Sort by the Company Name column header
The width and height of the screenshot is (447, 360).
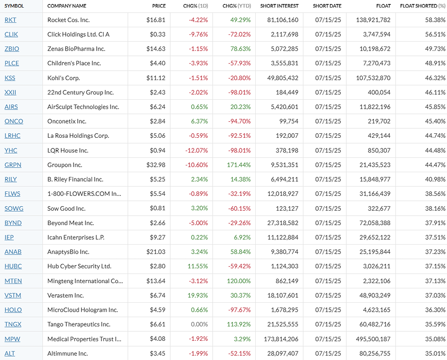[x=67, y=6]
